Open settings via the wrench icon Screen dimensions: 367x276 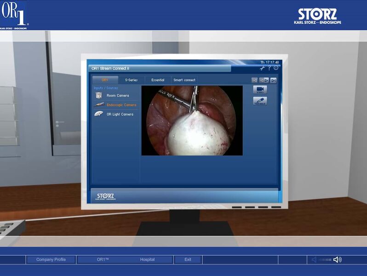tap(262, 68)
